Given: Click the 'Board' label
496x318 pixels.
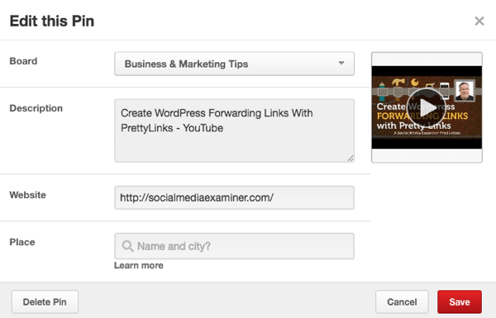Looking at the screenshot, I should coord(23,61).
